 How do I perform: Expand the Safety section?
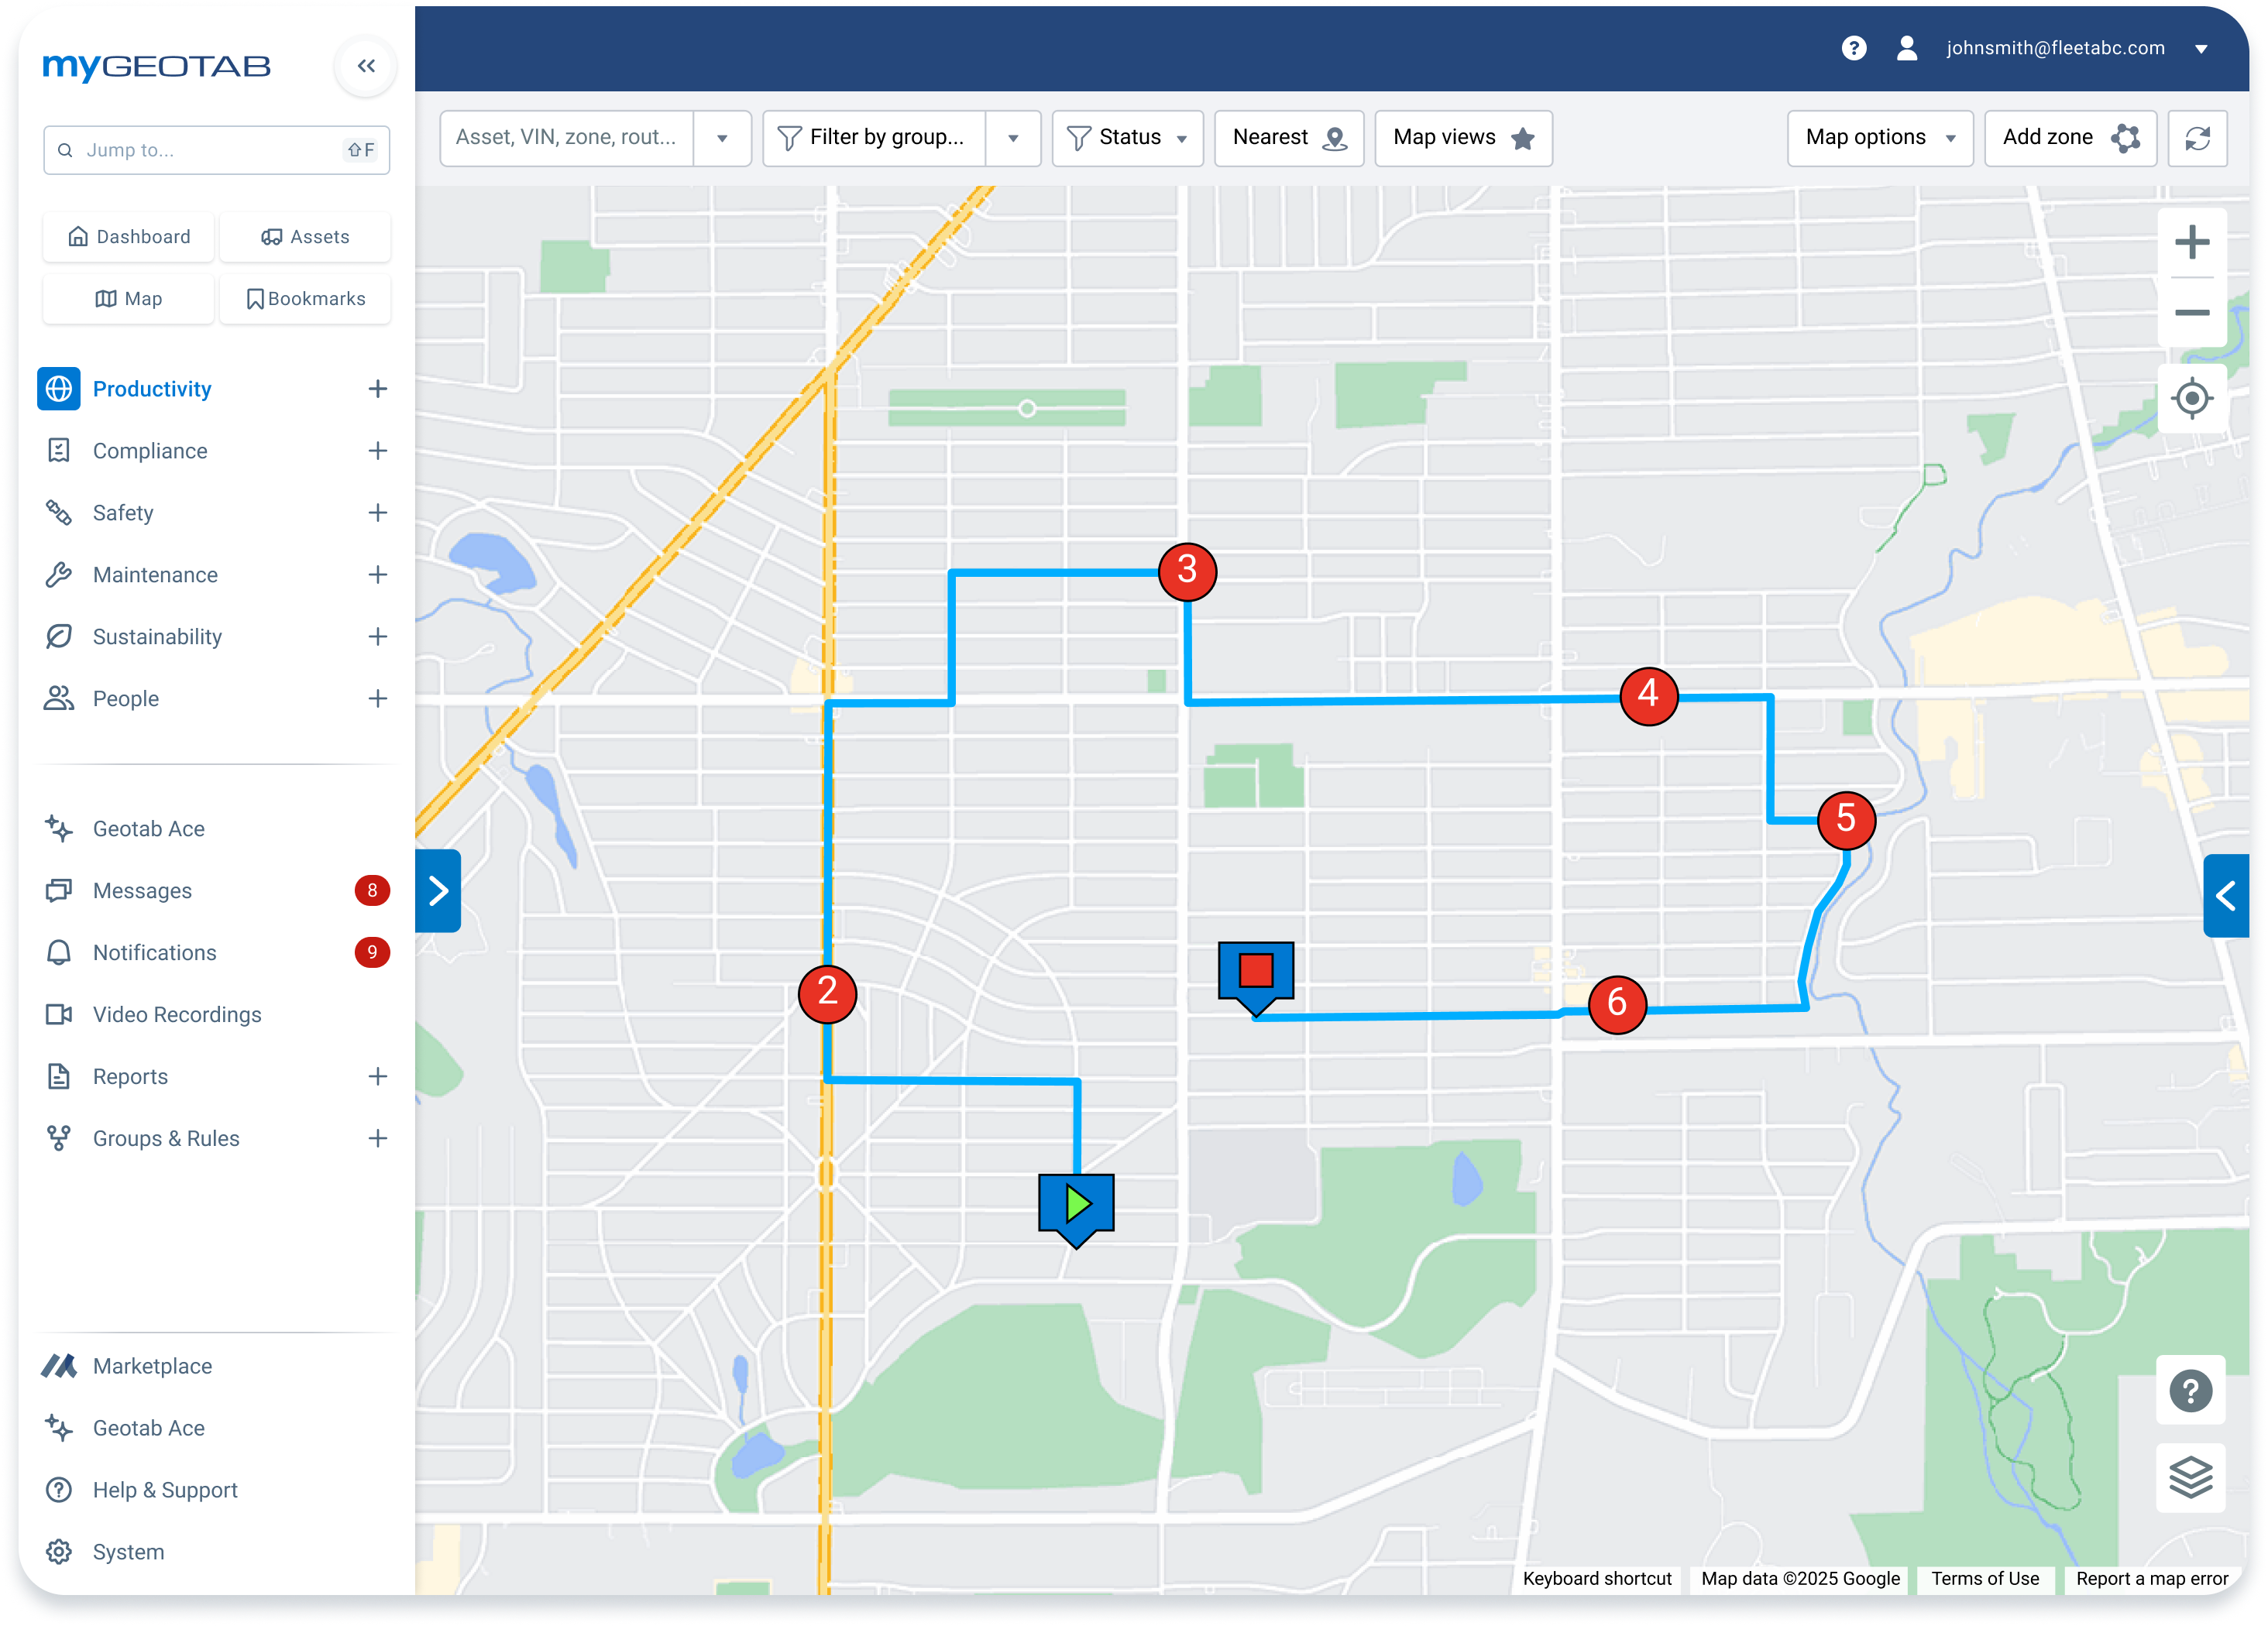tap(377, 512)
